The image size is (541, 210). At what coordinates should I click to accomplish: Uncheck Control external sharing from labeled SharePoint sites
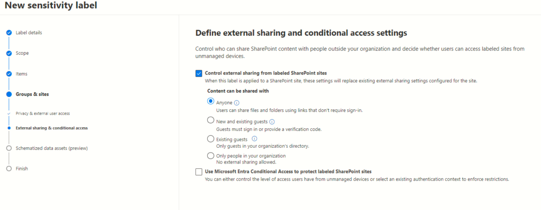pos(199,73)
